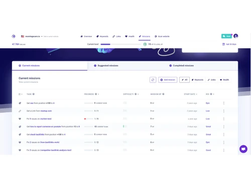Open the meetup.com link
Viewport: 251px width, 188px height.
click(46, 111)
